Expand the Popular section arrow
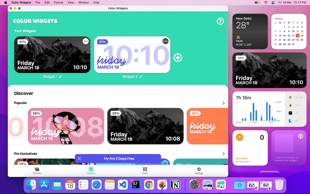 point(223,103)
